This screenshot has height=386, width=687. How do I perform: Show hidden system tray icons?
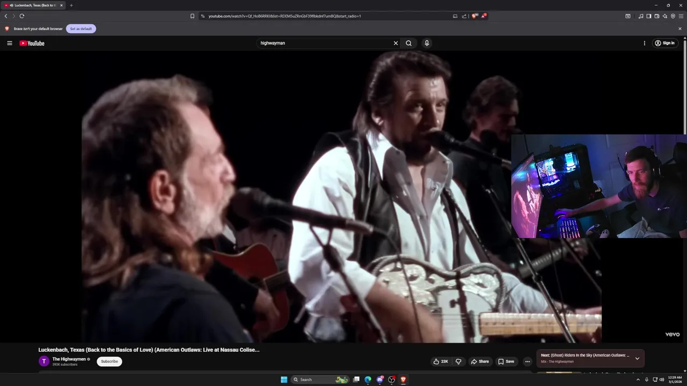click(638, 380)
